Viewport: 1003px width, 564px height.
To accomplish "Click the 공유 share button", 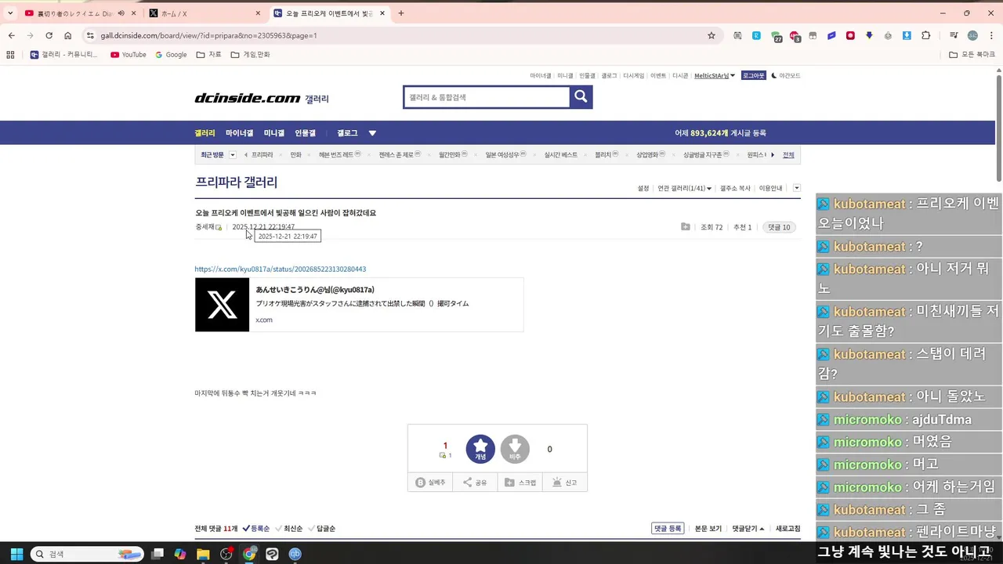I will [474, 483].
